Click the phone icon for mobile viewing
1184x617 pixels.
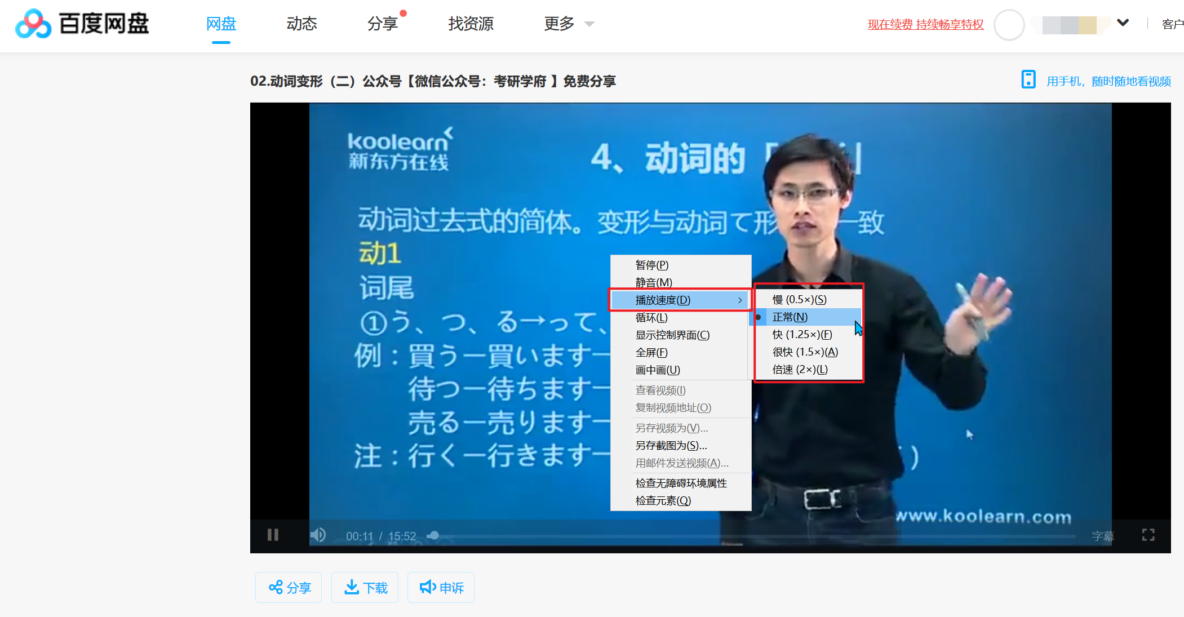click(x=1028, y=79)
